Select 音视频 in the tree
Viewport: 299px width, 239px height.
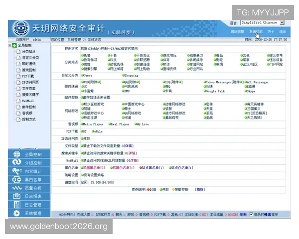click(x=27, y=113)
